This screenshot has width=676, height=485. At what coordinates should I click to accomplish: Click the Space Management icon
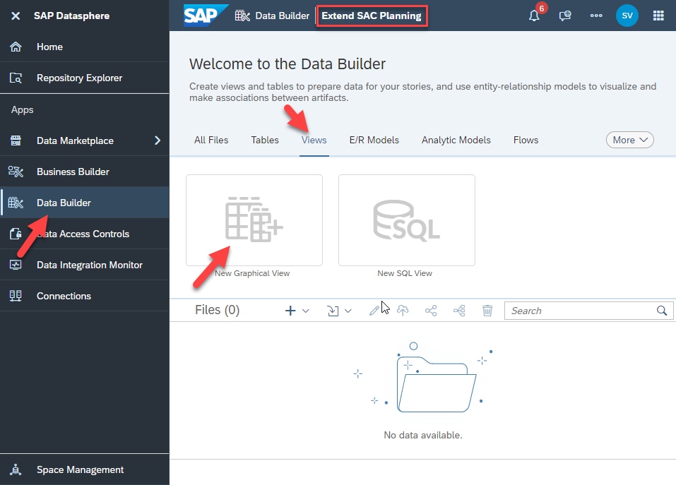click(16, 469)
